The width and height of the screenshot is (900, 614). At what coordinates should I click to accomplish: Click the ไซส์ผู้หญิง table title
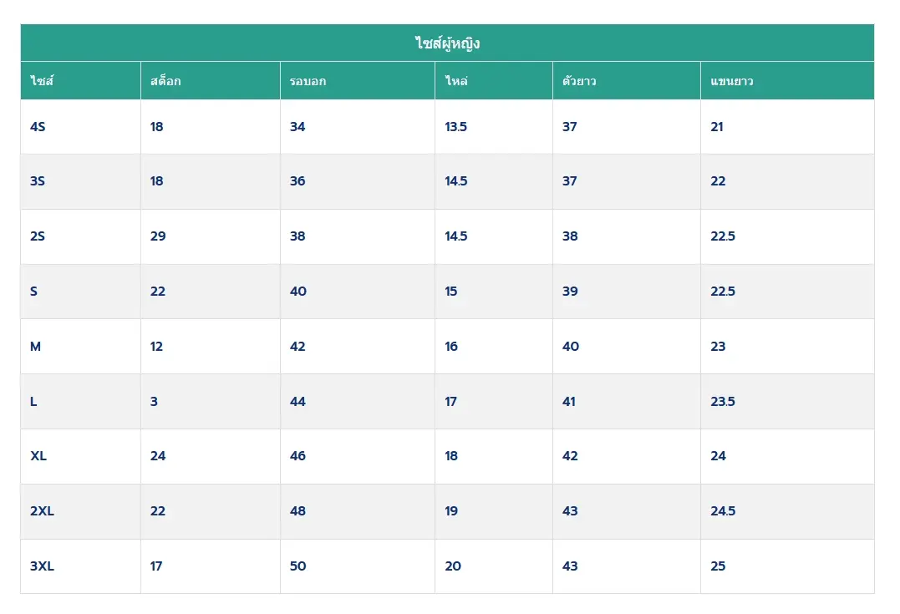pos(447,43)
